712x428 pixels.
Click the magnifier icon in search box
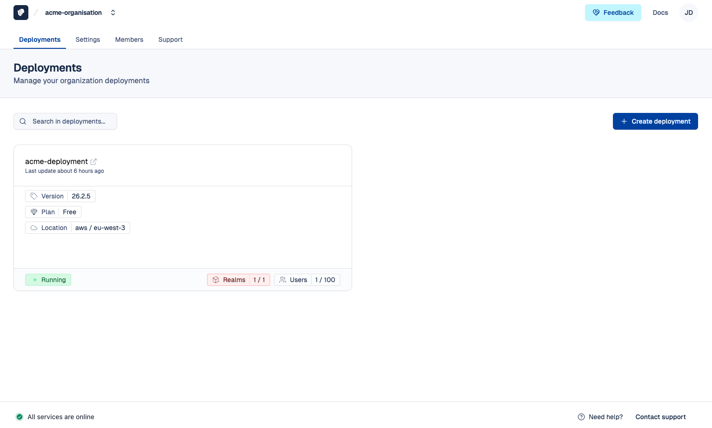coord(23,121)
